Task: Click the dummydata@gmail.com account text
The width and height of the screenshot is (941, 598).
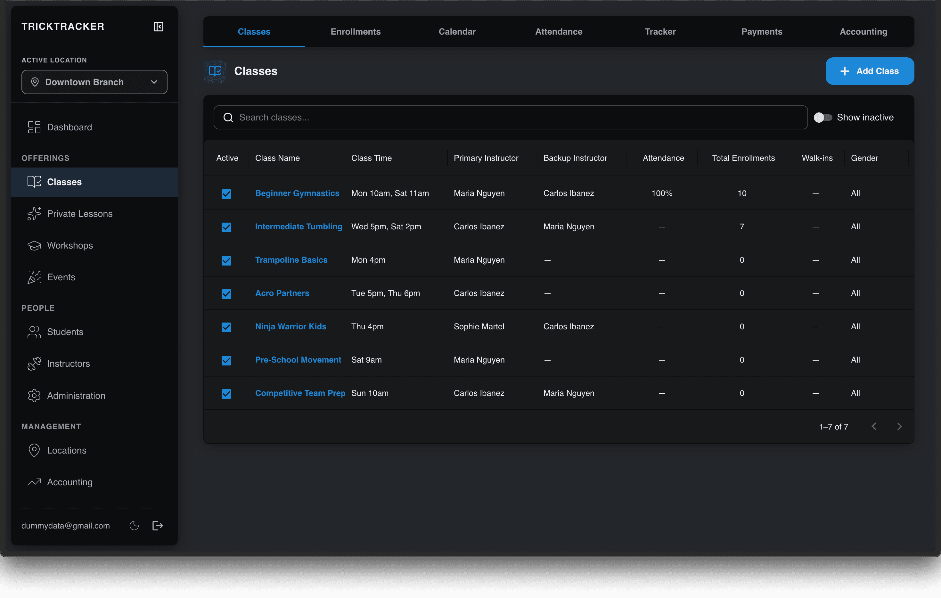Action: [x=66, y=526]
